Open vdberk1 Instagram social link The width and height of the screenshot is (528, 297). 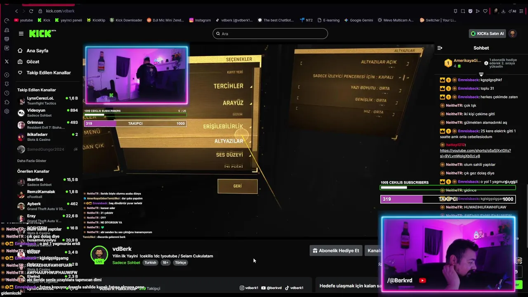[249, 288]
